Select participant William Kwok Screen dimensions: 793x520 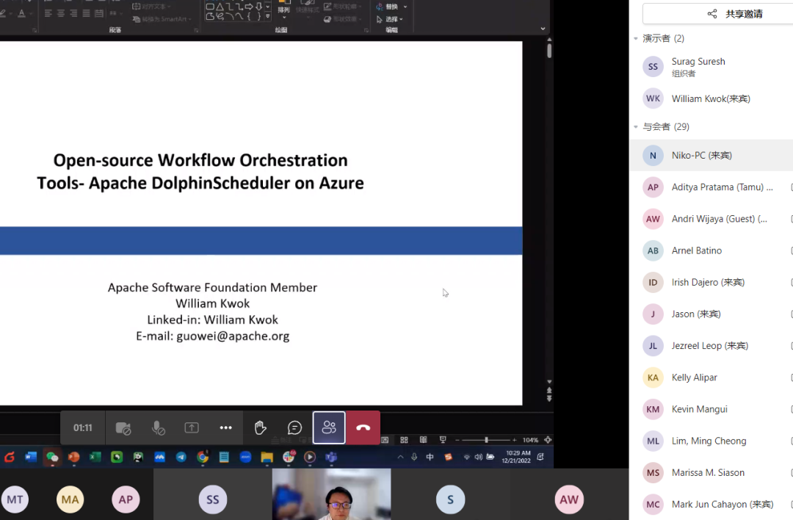pyautogui.click(x=711, y=98)
